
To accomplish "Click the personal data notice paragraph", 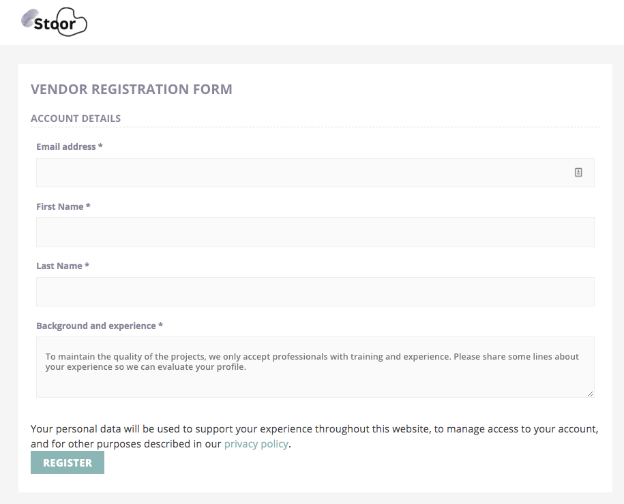I will [x=314, y=437].
